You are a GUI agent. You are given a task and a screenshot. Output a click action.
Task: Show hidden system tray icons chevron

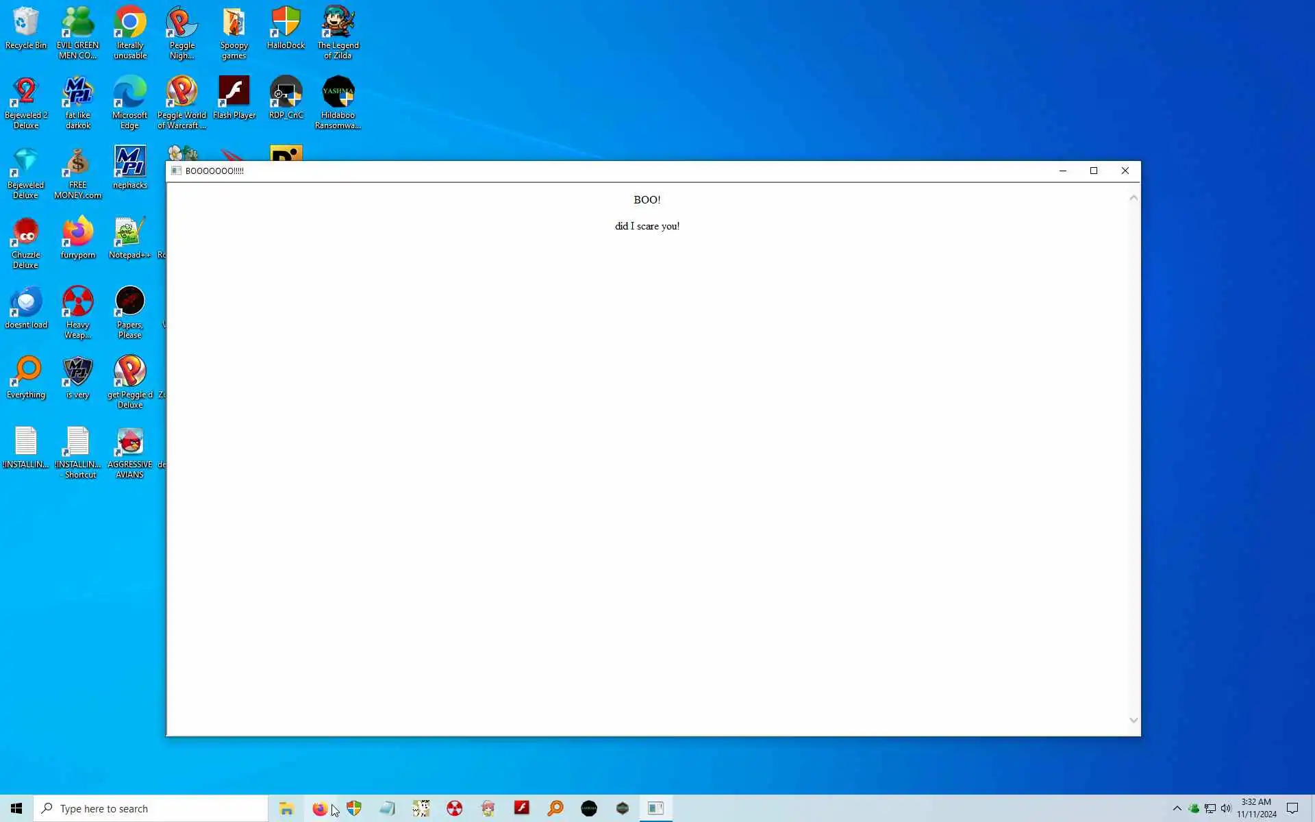(x=1177, y=808)
